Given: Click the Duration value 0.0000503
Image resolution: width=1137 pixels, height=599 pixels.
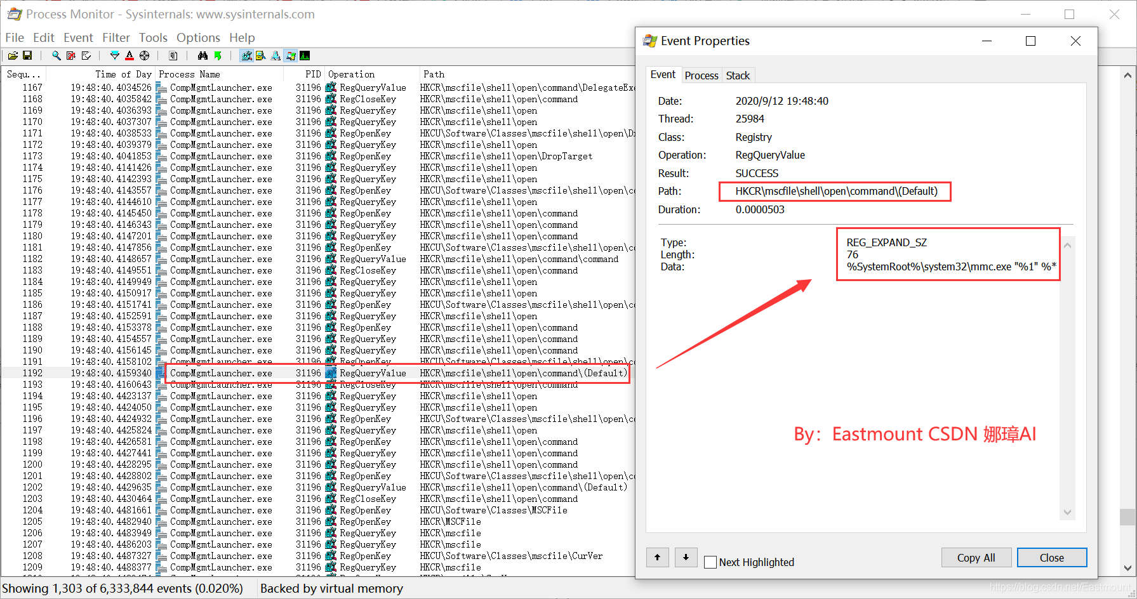Looking at the screenshot, I should coord(760,209).
